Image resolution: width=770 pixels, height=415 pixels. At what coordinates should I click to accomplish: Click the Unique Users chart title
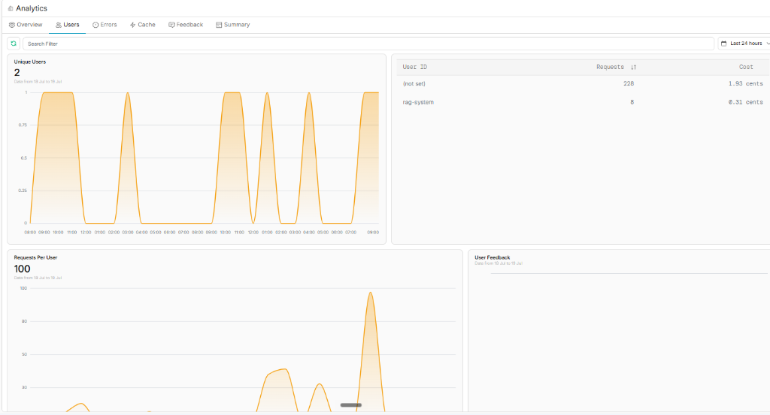click(x=30, y=62)
